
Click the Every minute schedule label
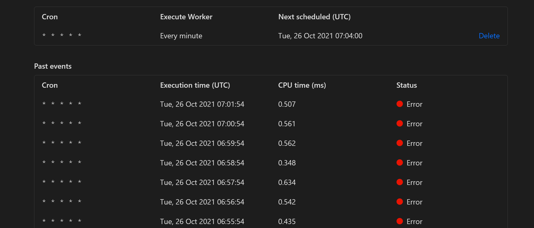click(x=181, y=36)
